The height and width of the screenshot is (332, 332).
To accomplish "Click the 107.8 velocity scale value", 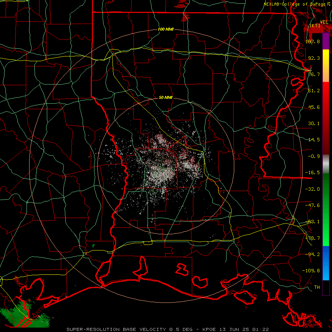I will tap(312, 41).
